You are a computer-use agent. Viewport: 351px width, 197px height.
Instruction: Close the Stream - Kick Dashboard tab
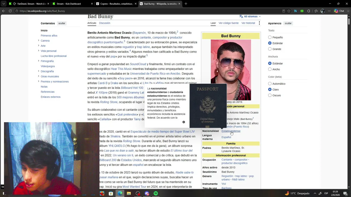point(92,4)
